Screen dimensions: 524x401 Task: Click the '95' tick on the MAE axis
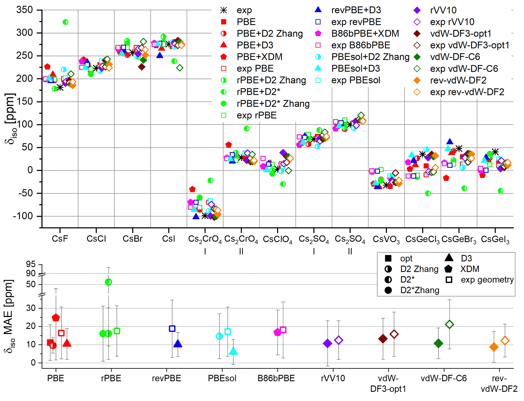click(31, 264)
